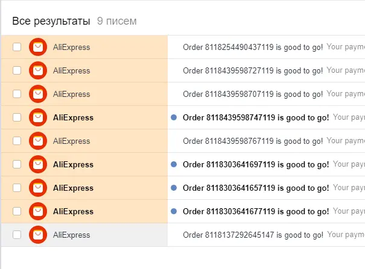Viewport: 365px width, 269px height.
Task: Click bold AliExpress sender for order 8118303641697119
Action: point(73,164)
